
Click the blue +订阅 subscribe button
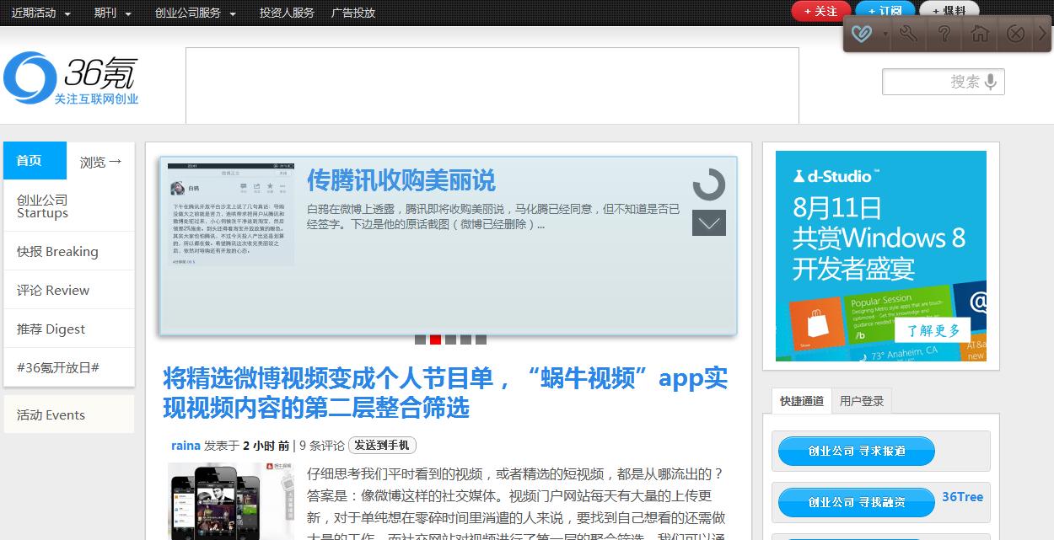[x=885, y=10]
